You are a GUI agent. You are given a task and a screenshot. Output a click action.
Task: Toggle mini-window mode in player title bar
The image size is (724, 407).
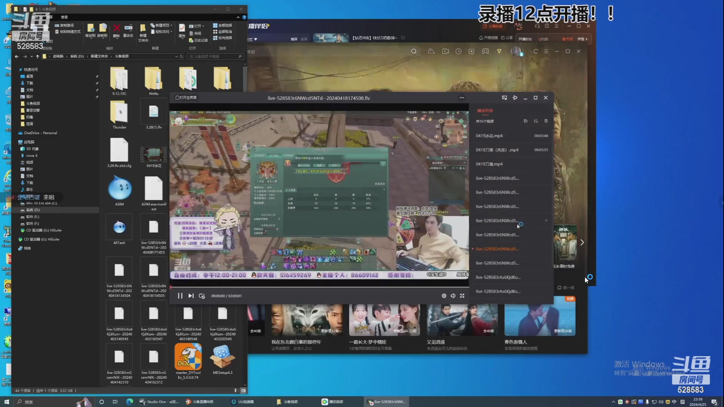tap(504, 98)
